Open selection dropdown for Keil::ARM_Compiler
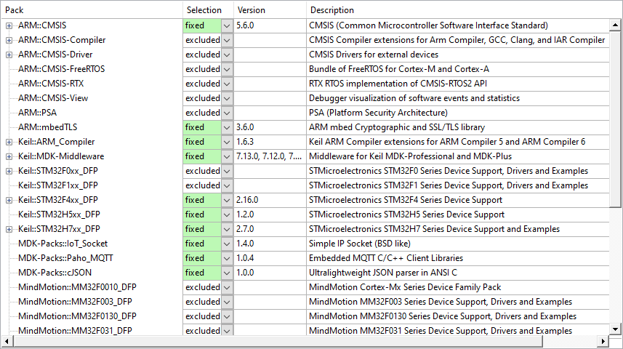 [227, 142]
